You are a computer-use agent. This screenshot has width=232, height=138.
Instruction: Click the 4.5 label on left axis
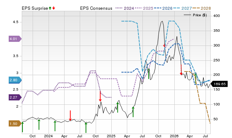click(16, 22)
